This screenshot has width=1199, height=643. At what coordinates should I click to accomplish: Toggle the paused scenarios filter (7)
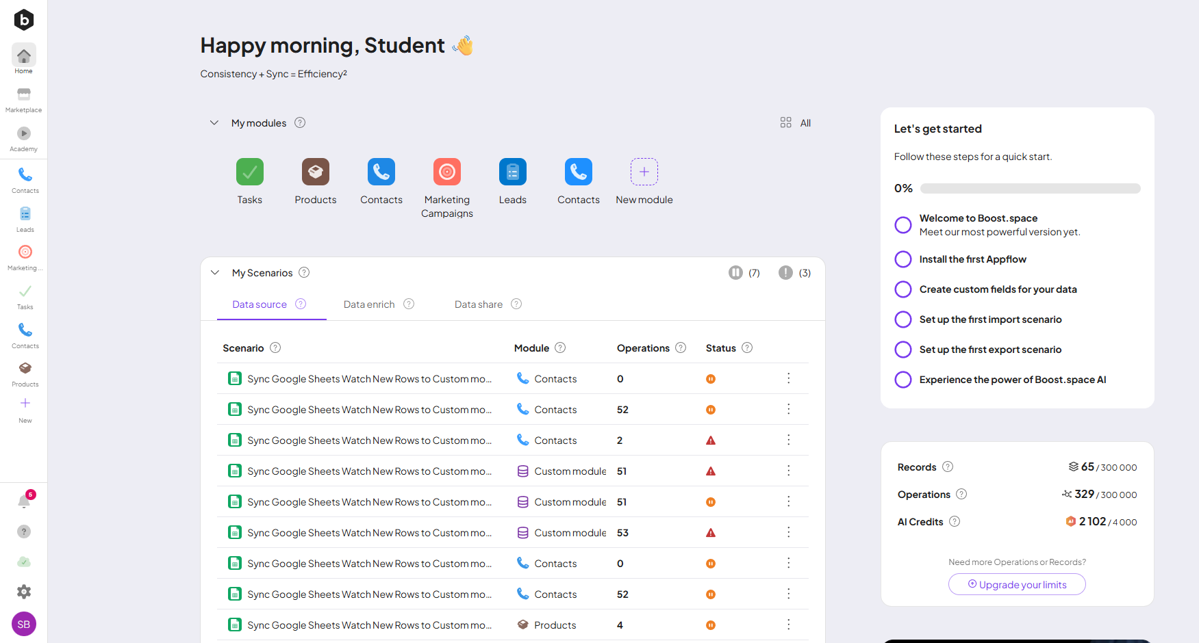click(x=735, y=273)
